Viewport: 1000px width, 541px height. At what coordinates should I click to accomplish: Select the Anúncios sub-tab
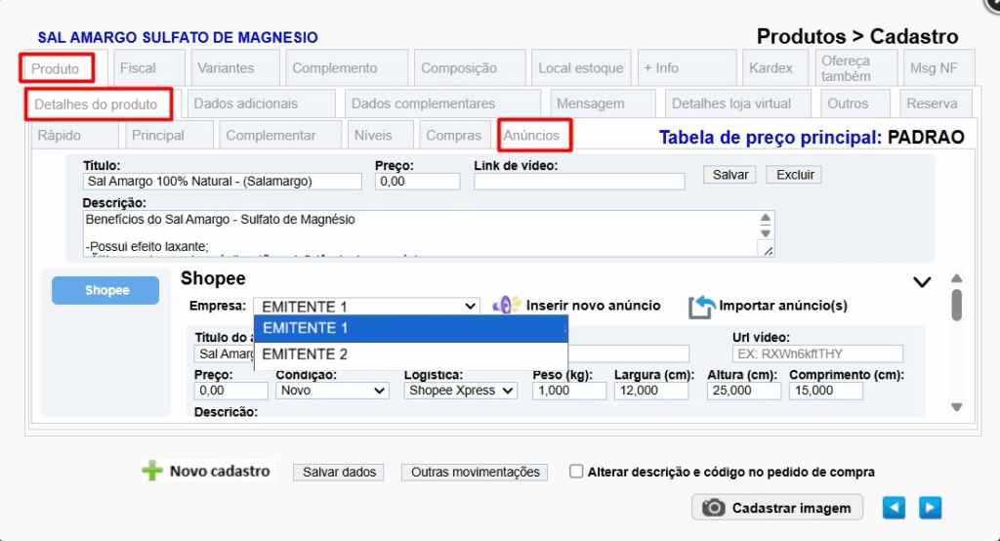[531, 135]
